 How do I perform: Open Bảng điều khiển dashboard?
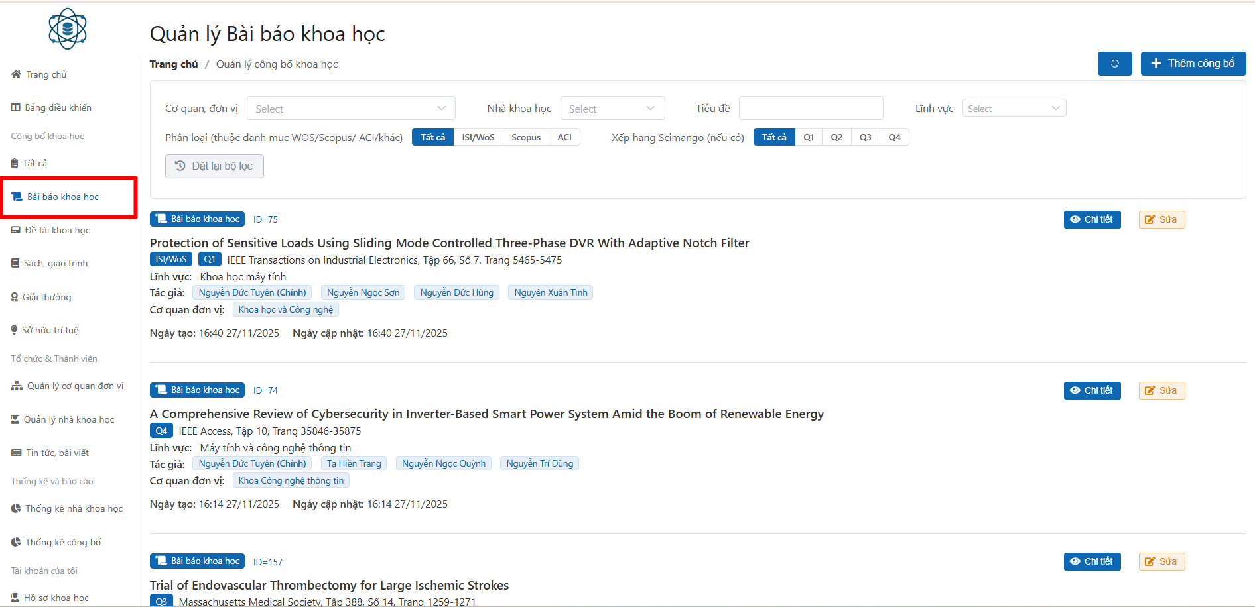58,107
